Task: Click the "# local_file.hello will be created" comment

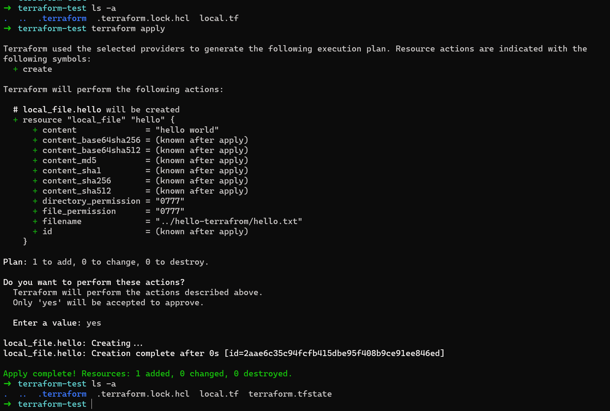Action: (x=96, y=110)
